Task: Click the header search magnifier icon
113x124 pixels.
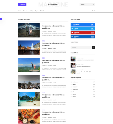Action: (x=94, y=4)
